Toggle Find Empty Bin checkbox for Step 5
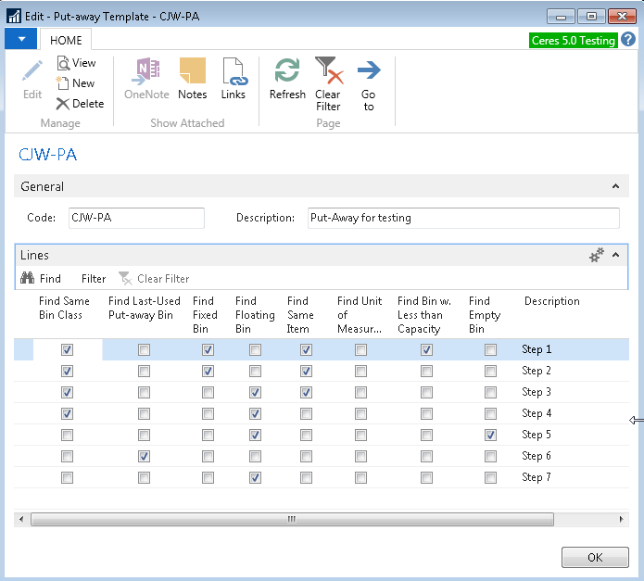Screen dimensions: 644x581 click(x=490, y=436)
